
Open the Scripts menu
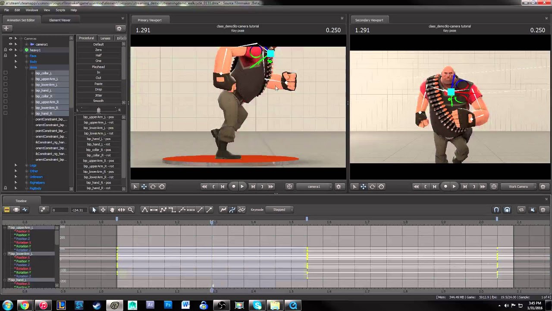tap(60, 10)
